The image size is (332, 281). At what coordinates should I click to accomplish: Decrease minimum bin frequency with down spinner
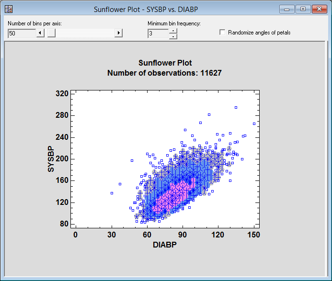point(173,36)
